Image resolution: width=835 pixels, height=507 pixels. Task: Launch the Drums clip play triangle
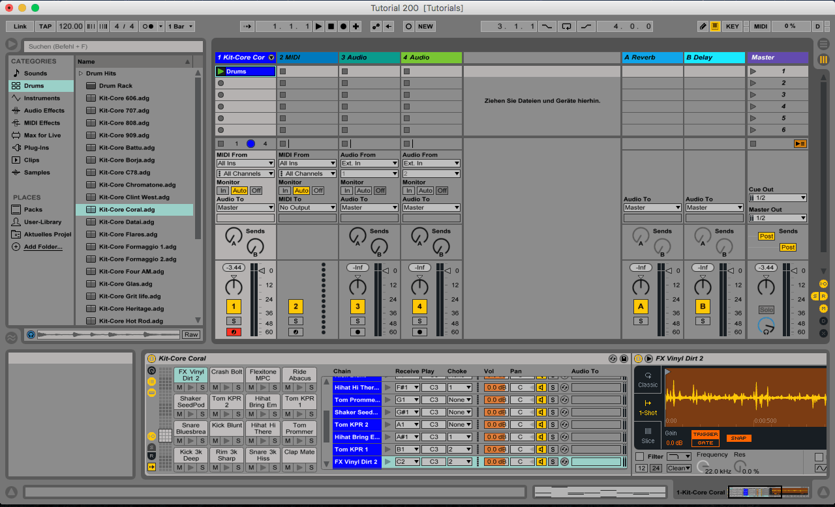tap(221, 71)
